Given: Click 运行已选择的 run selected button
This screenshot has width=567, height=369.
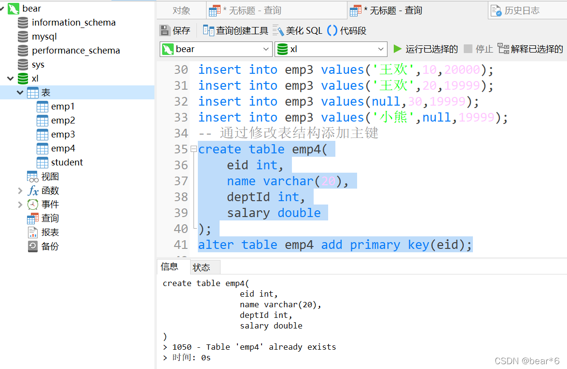Looking at the screenshot, I should coord(426,49).
